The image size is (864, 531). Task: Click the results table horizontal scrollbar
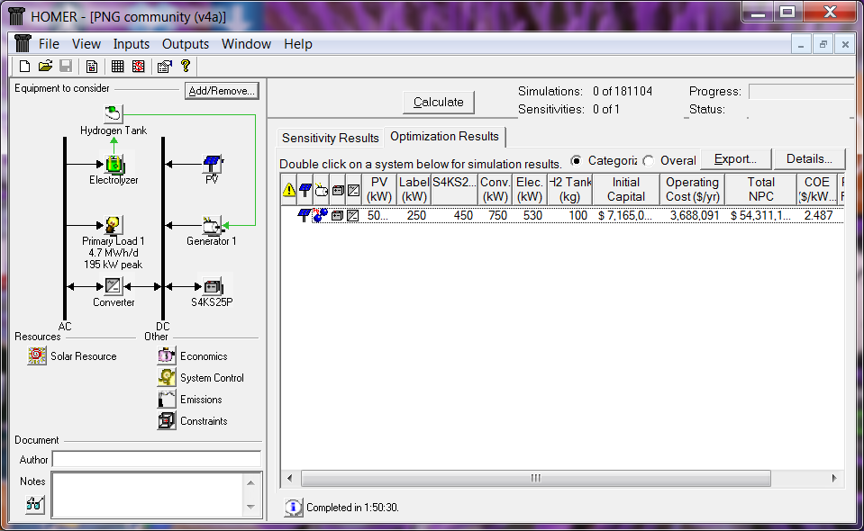(x=536, y=478)
